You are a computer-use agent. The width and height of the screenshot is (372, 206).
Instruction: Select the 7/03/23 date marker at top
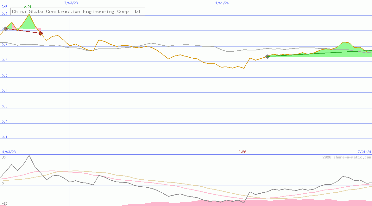[x=71, y=3]
